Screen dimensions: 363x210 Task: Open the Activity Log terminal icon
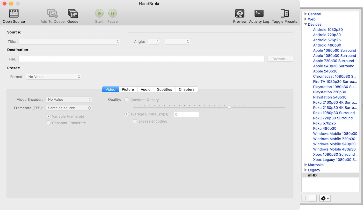click(259, 13)
